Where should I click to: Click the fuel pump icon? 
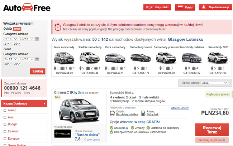[143, 113]
